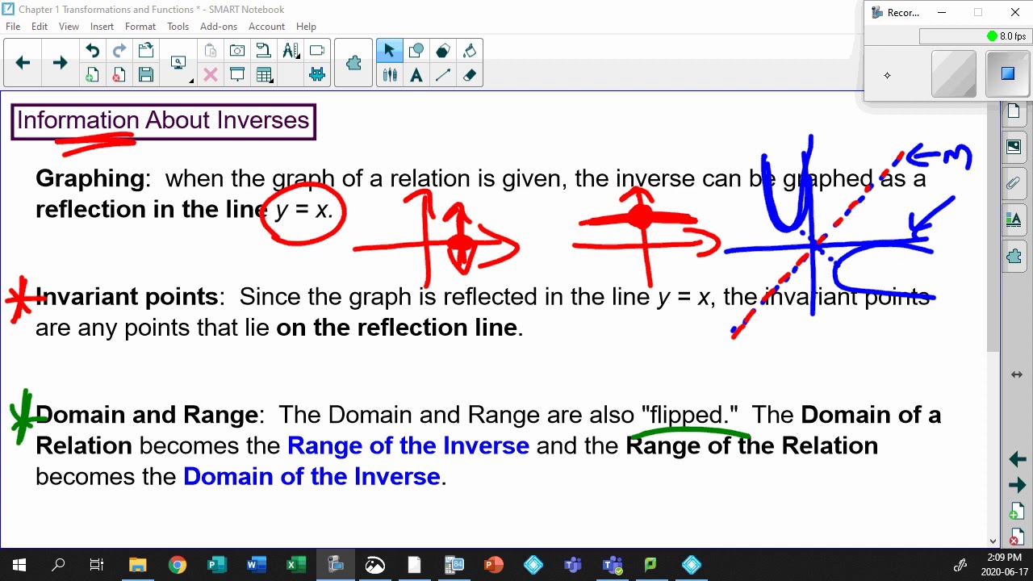
Task: Go to previous page with the sidebar's left arrow
Action: coord(1017,459)
